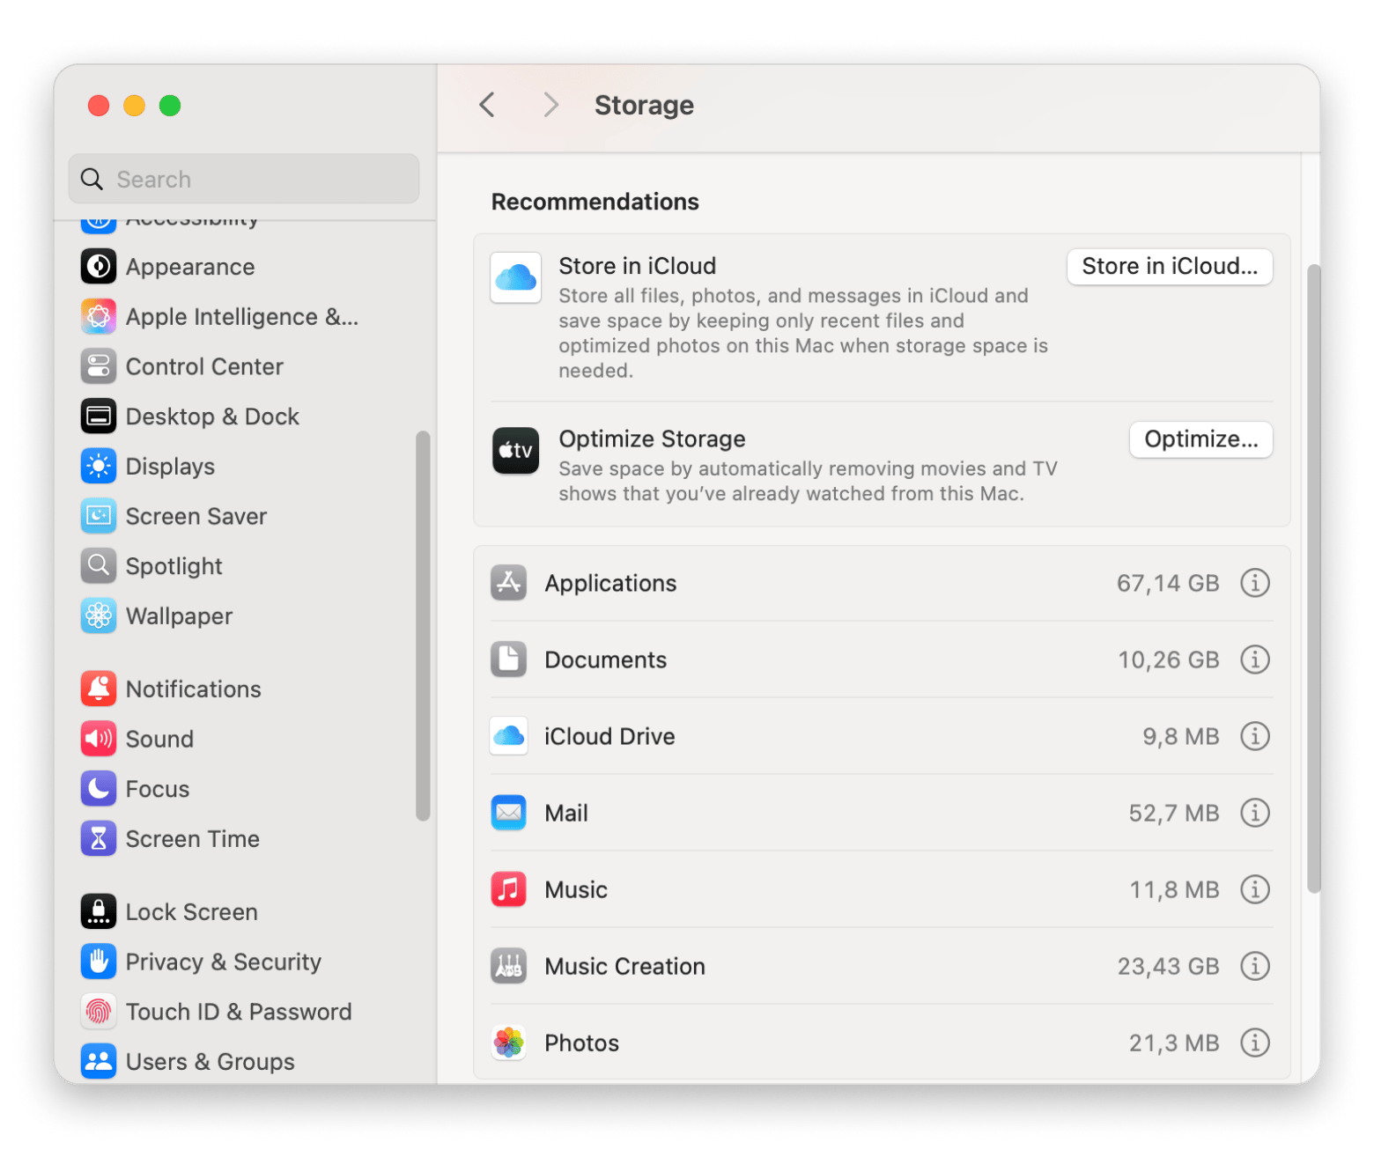
Task: Open Appearance settings icon
Action: 99,267
